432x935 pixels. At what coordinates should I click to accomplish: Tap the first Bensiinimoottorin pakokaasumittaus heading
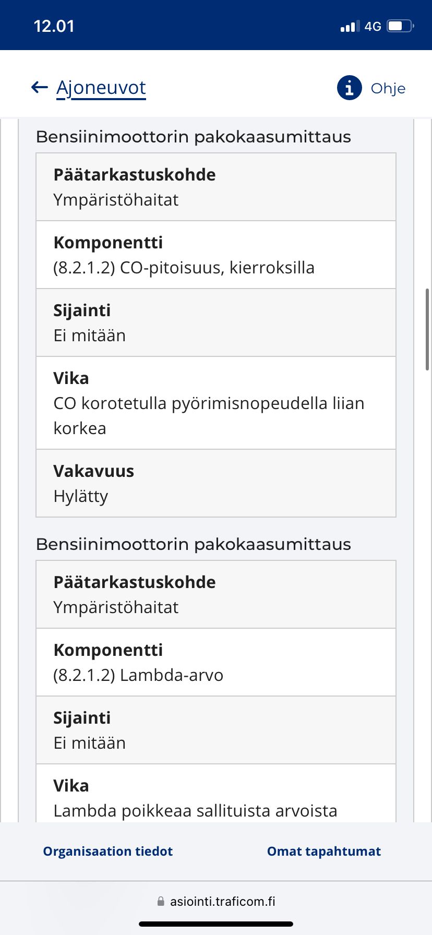point(194,137)
